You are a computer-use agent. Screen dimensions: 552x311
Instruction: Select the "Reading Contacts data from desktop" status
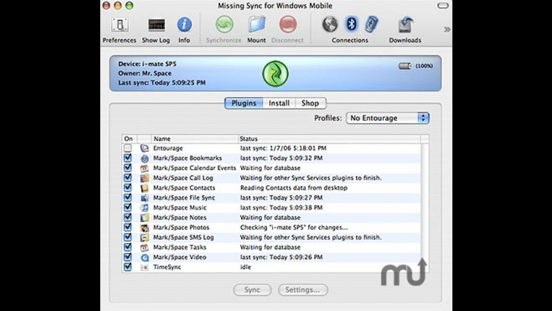tap(294, 188)
